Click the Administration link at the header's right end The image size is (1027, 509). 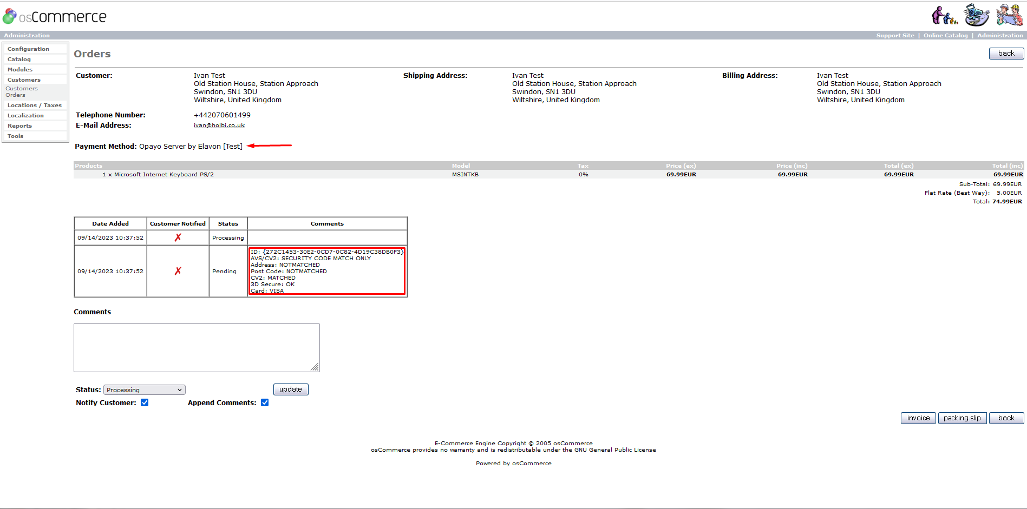tap(1000, 36)
